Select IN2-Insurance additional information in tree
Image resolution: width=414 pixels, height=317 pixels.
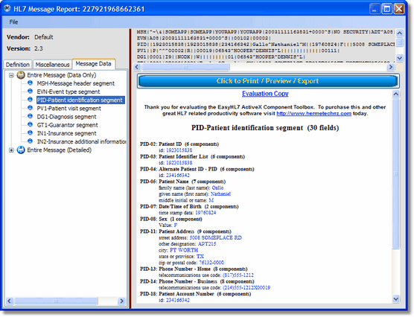point(82,141)
